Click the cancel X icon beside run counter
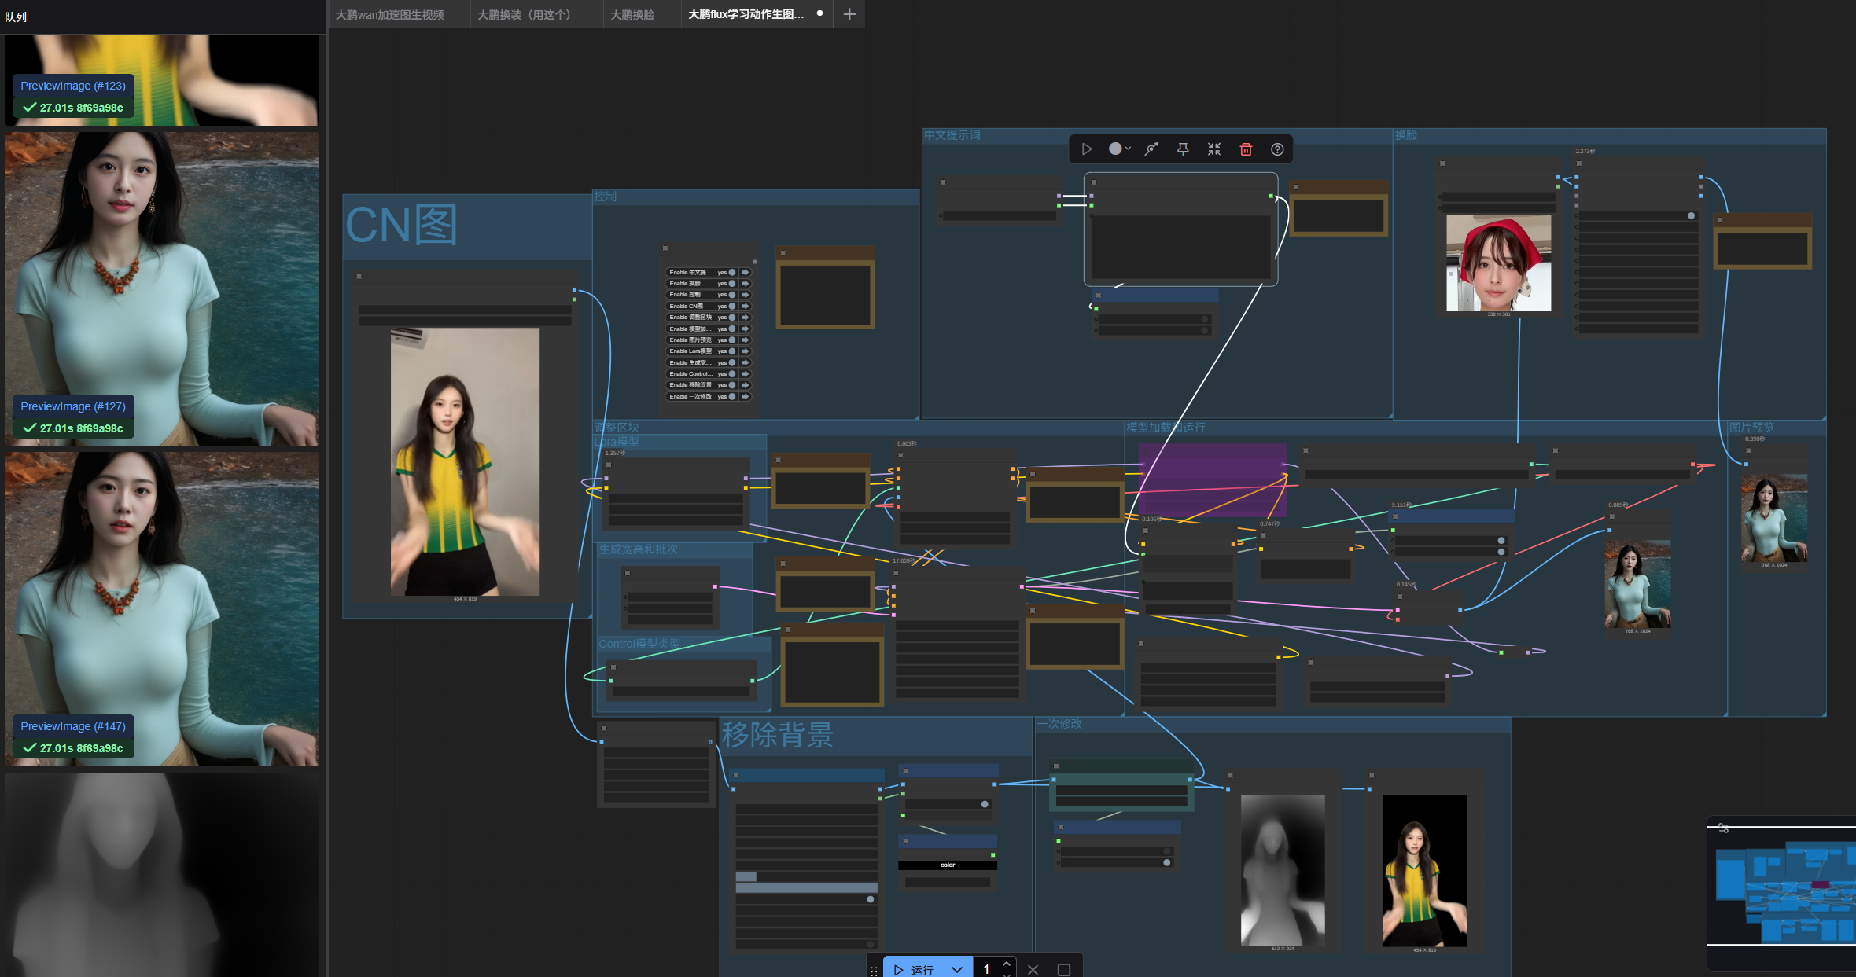Viewport: 1856px width, 977px height. pos(1033,969)
